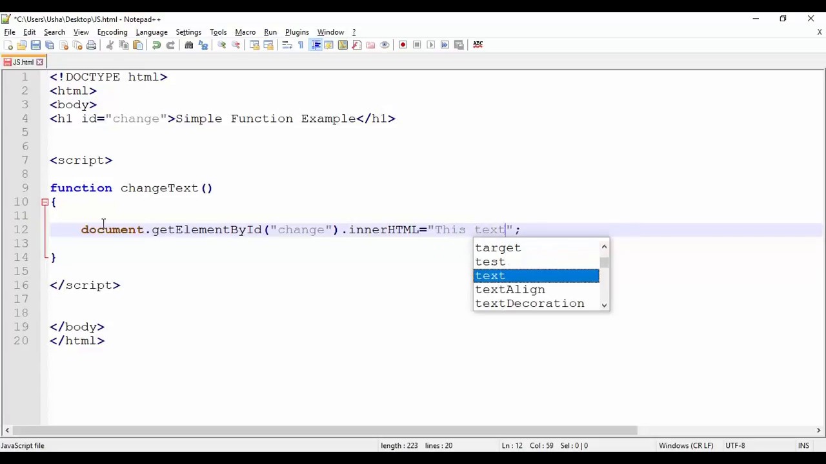Open the Language menu
The height and width of the screenshot is (464, 826).
(152, 32)
